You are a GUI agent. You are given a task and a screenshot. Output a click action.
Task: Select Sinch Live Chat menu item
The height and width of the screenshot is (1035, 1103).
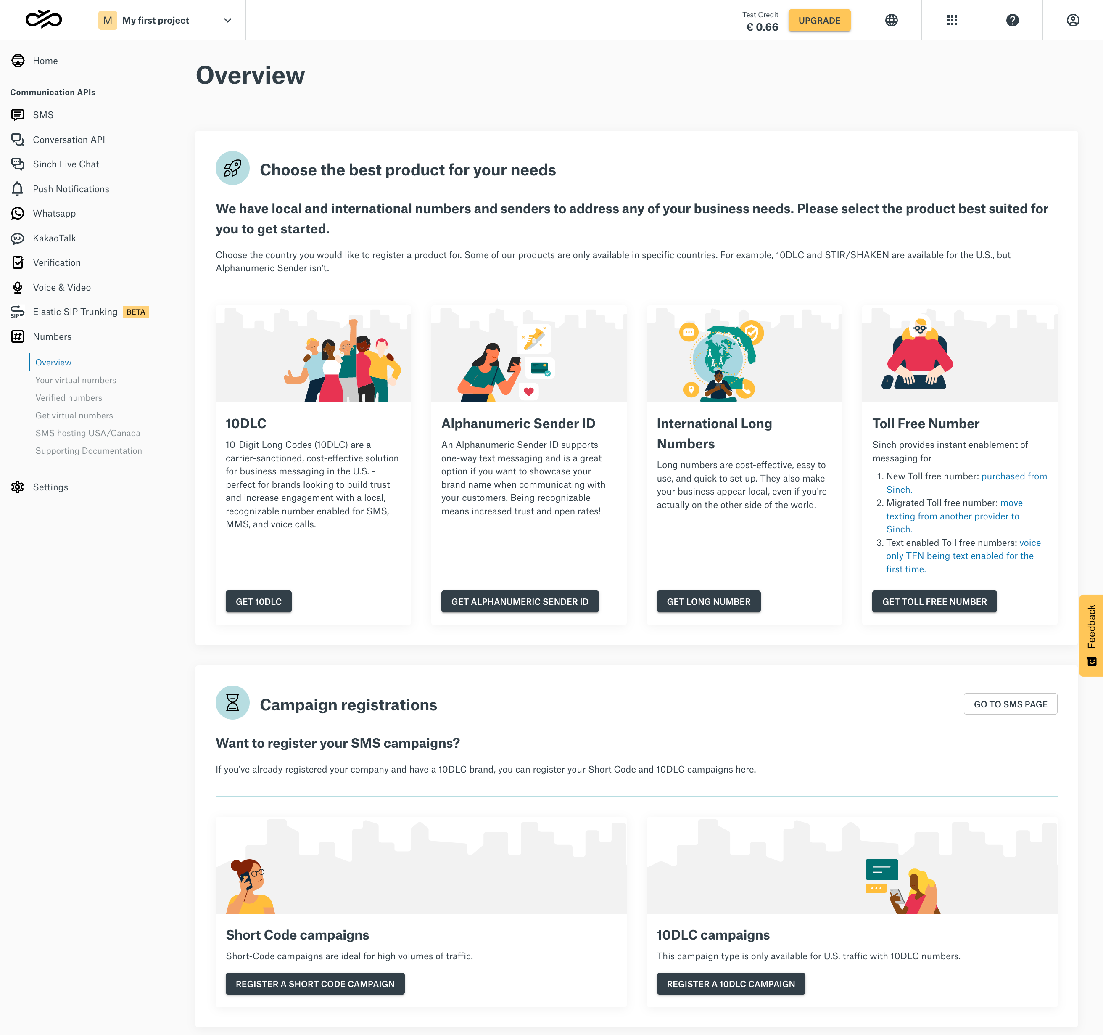[x=65, y=164]
